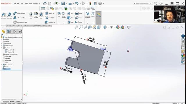Screen dimensions: 186x104
Task: Choose the Swept Boss/Base feature
Action: pyautogui.click(x=19, y=13)
